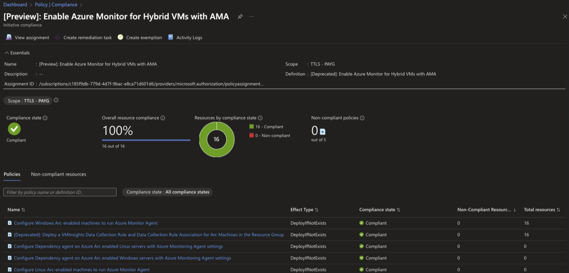Open Resources by compliance state info icon
The image size is (569, 273).
[260, 118]
